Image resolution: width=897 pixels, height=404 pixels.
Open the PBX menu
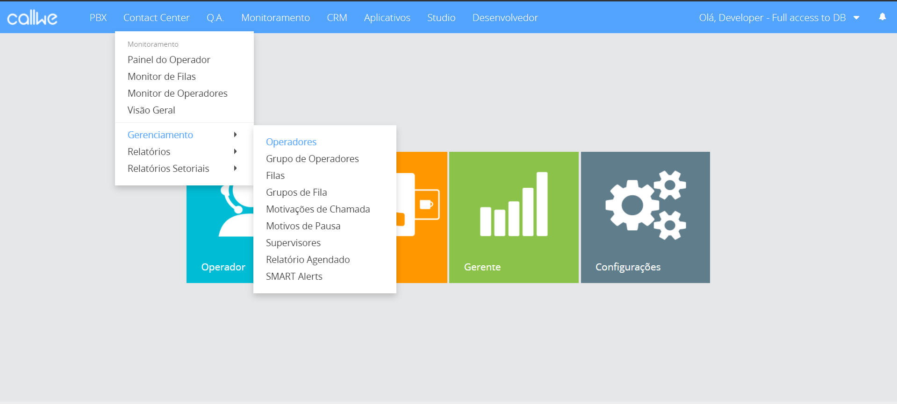(98, 18)
